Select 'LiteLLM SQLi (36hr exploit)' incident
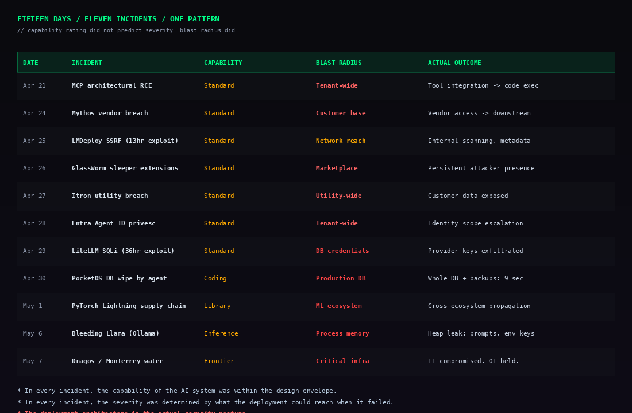 click(x=123, y=251)
